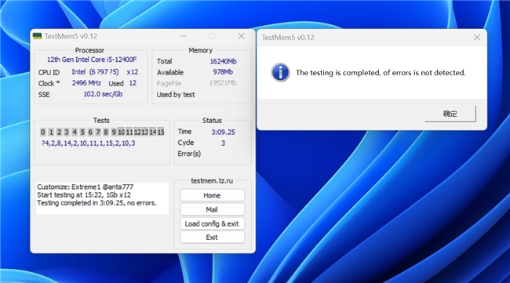The height and width of the screenshot is (283, 510).
Task: Click the Exit button
Action: coord(212,238)
